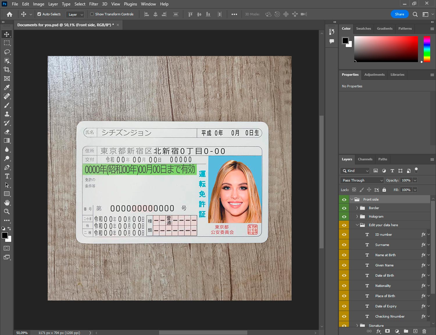Click the rainbow hue slider strip
This screenshot has height=335, width=436.
tap(426, 49)
